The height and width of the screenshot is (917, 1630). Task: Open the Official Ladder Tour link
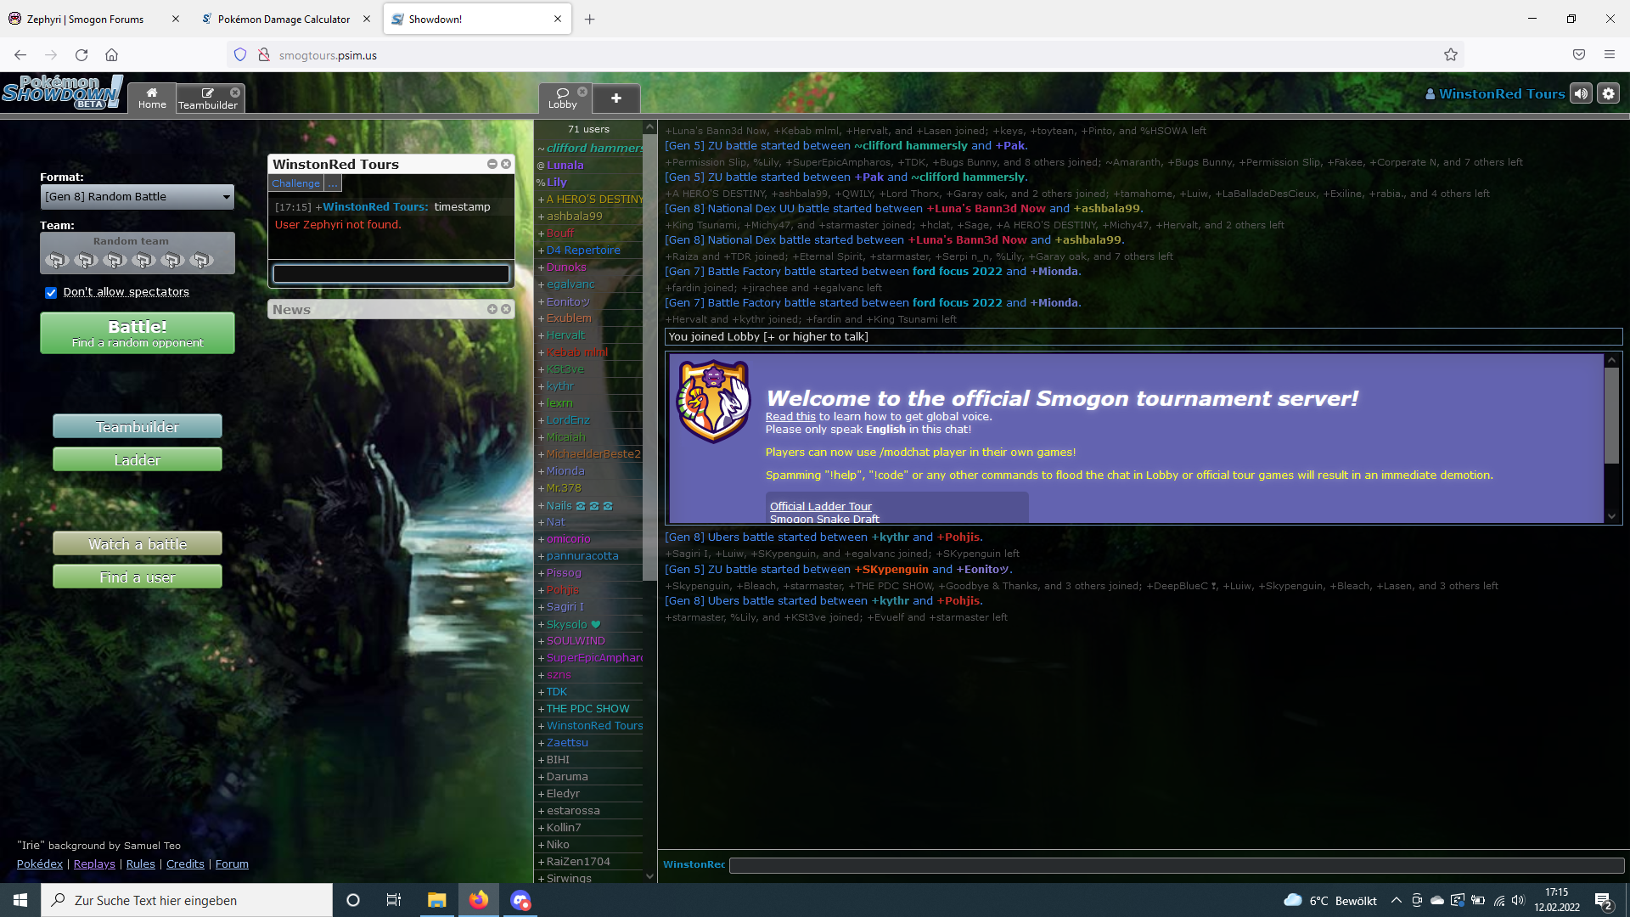[x=821, y=506]
